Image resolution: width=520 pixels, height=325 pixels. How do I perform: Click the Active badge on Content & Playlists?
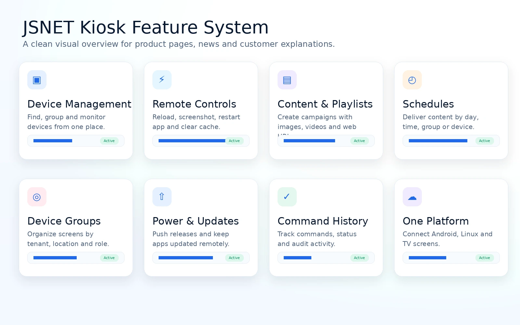tap(359, 141)
